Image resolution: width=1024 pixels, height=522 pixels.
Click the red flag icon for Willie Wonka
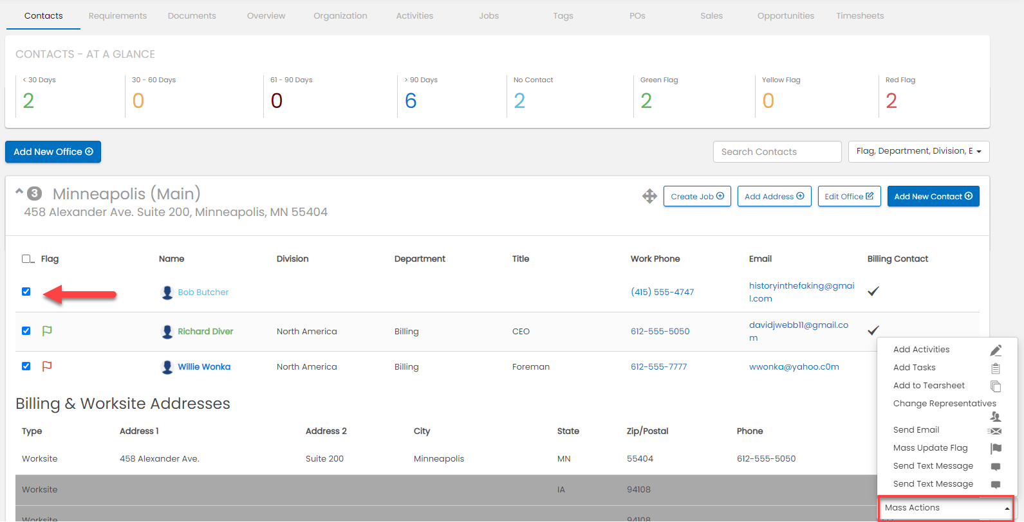coord(47,366)
